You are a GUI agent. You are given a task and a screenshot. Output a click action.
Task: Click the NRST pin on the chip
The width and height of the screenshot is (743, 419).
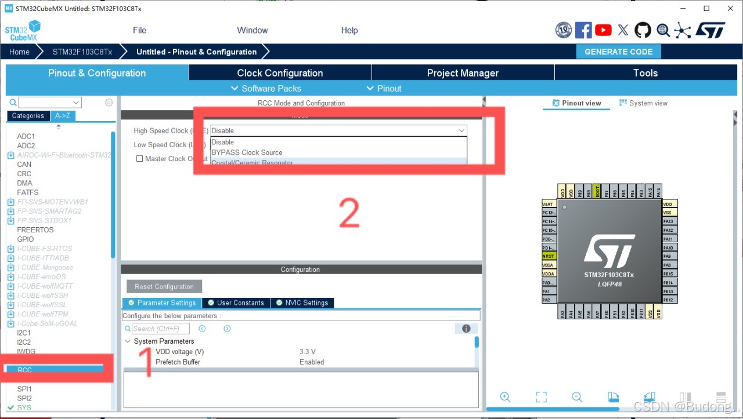549,256
